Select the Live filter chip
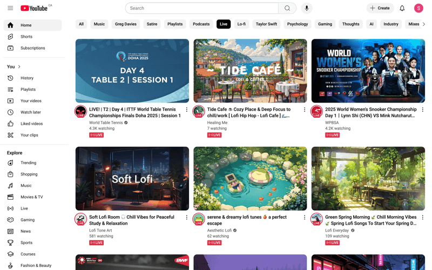Image resolution: width=432 pixels, height=270 pixels. click(224, 24)
